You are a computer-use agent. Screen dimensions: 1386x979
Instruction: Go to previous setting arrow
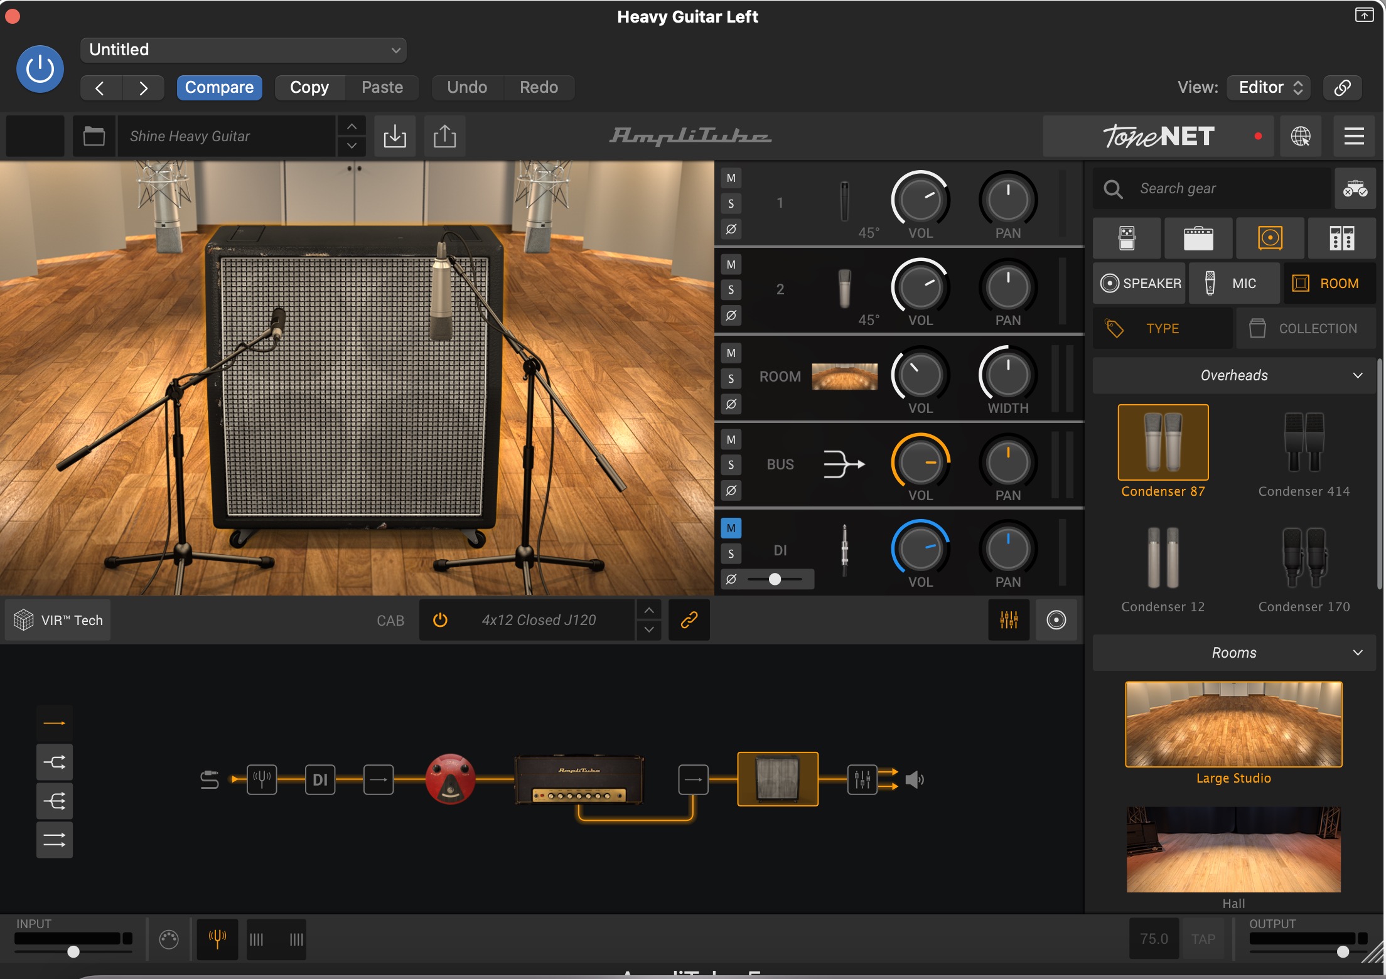pyautogui.click(x=100, y=88)
